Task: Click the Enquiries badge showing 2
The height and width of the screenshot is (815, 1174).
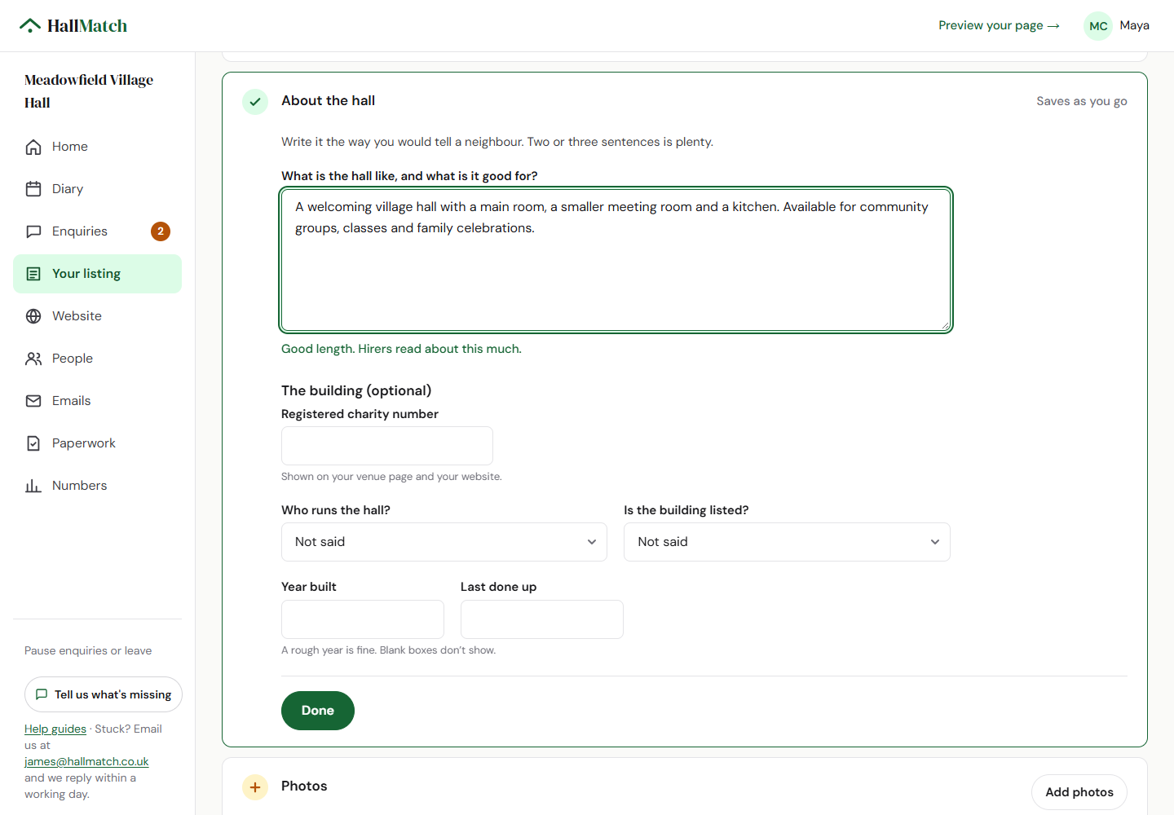Action: point(161,231)
